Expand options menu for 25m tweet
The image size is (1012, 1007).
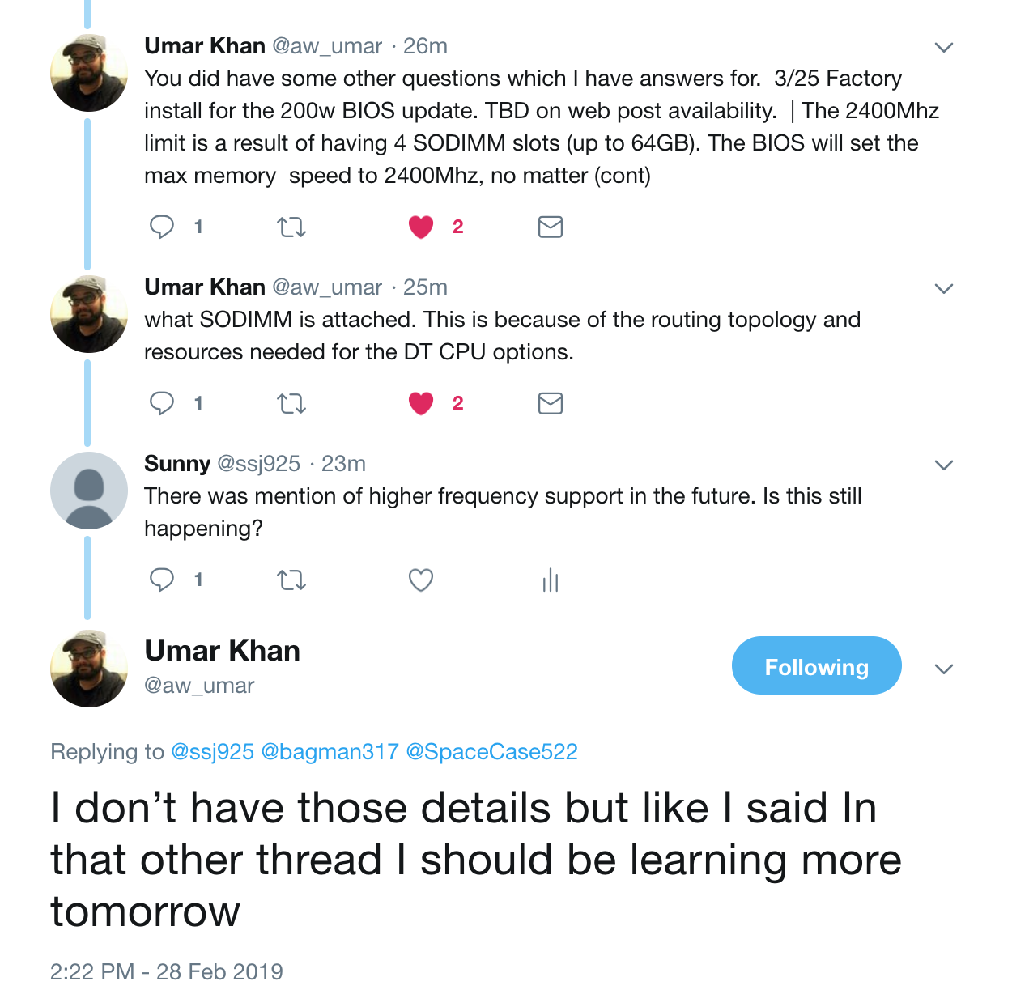point(943,289)
